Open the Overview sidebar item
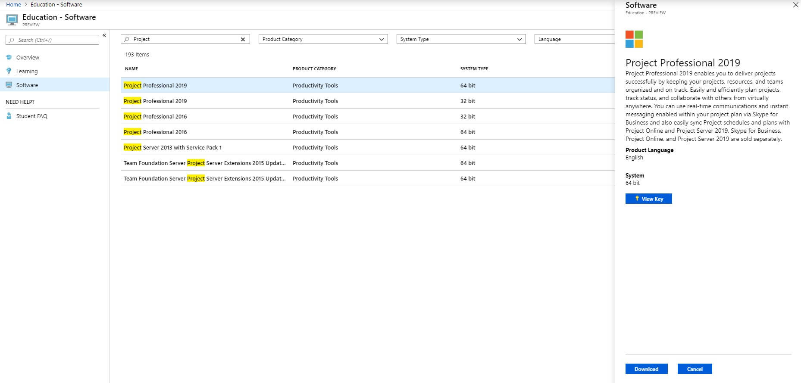 28,57
